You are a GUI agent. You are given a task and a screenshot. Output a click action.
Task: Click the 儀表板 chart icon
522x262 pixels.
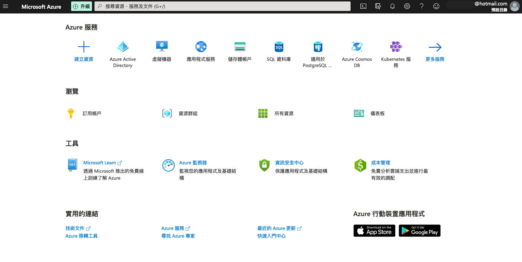[x=359, y=113]
